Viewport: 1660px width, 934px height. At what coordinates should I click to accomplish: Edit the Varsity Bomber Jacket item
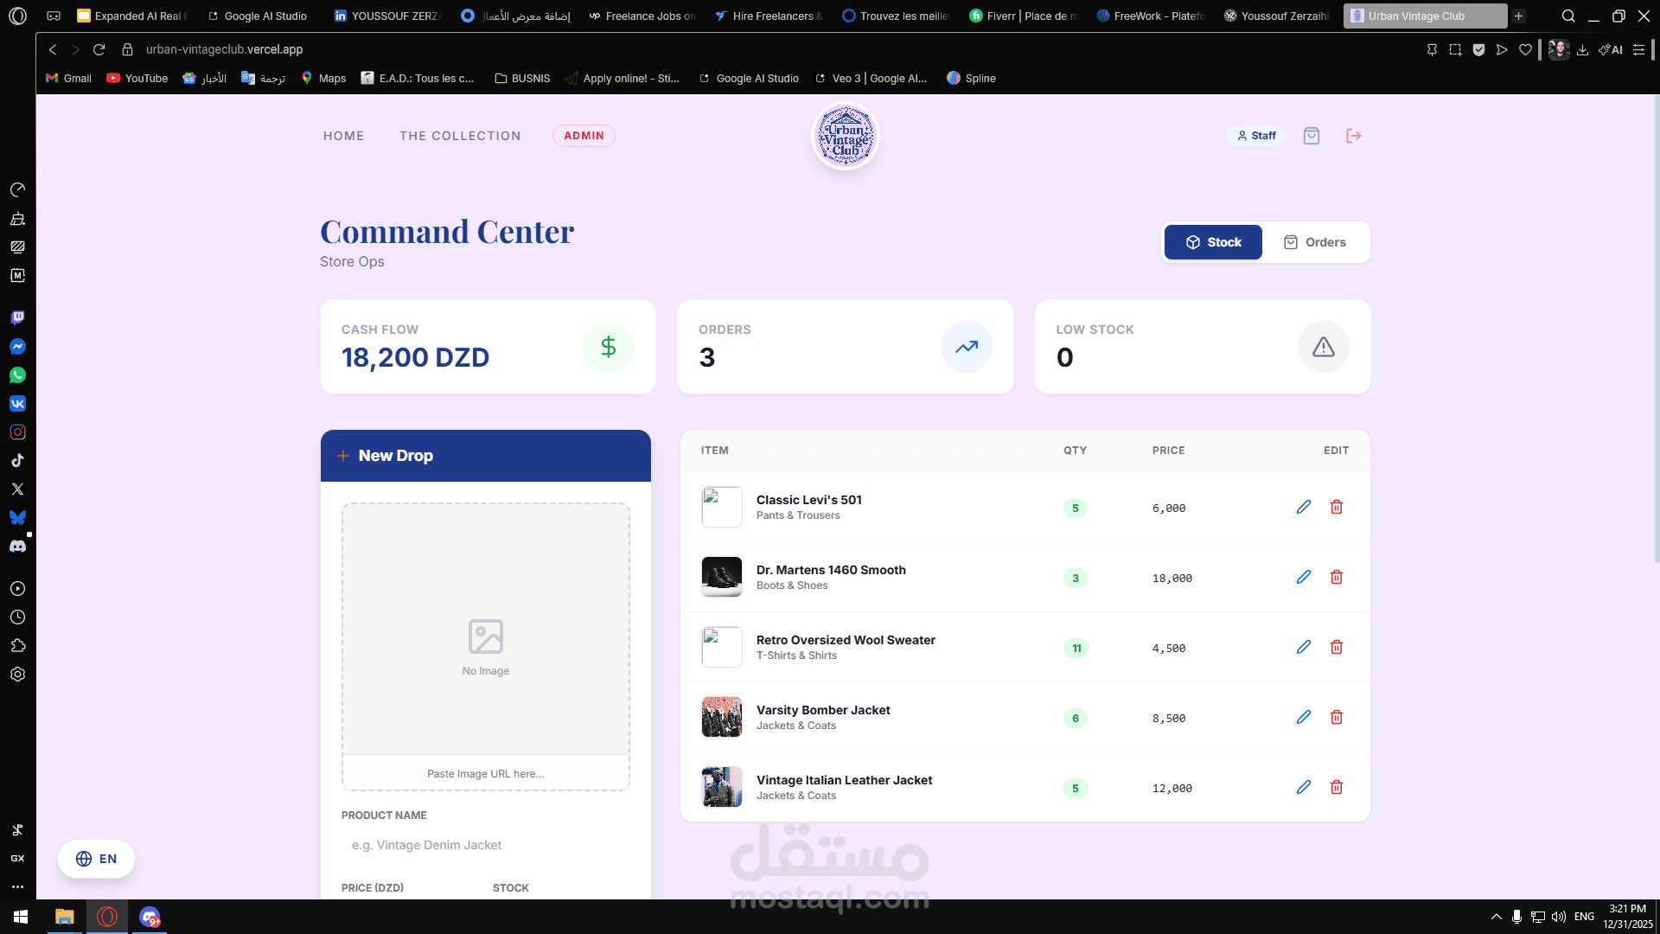coord(1304,717)
